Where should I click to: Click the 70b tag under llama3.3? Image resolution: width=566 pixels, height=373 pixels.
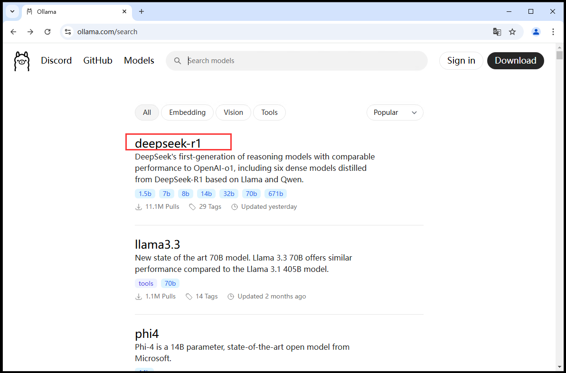(x=170, y=283)
